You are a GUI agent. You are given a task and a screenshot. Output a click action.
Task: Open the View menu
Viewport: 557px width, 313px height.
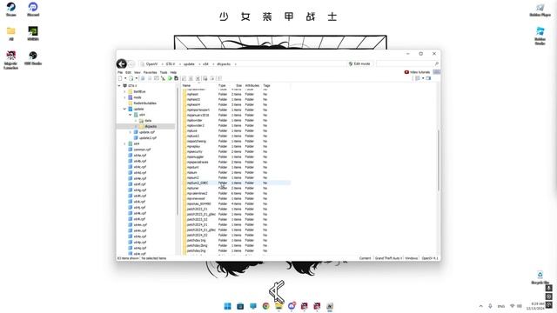click(x=138, y=72)
